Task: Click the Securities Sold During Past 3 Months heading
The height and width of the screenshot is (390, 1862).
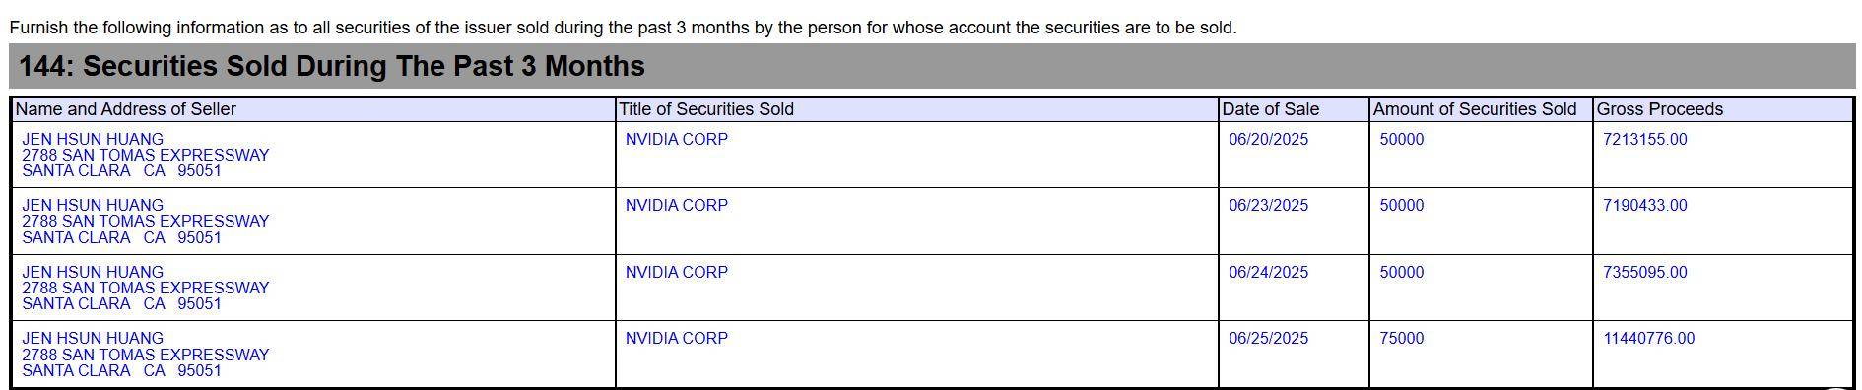Action: pos(332,66)
